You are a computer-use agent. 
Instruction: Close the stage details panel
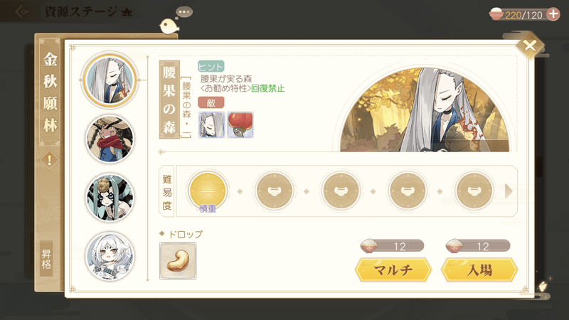[x=530, y=46]
